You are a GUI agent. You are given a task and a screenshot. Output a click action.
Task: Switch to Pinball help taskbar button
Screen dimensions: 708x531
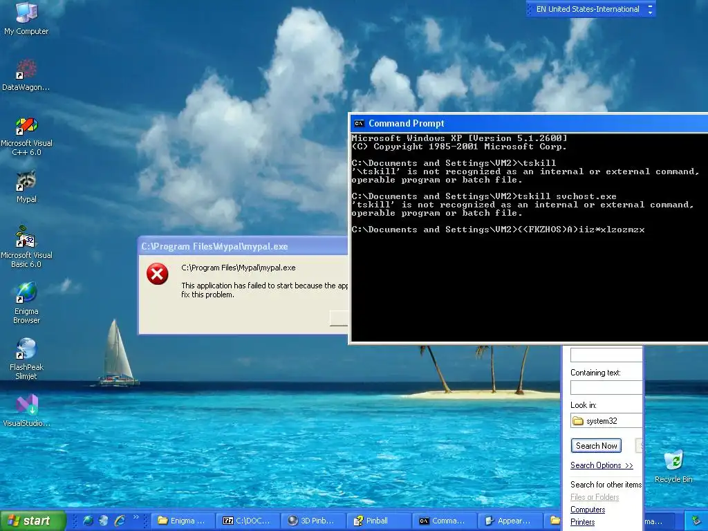click(x=379, y=521)
